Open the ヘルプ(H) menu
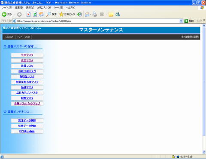The width and height of the screenshot is (206, 159). pyautogui.click(x=70, y=8)
